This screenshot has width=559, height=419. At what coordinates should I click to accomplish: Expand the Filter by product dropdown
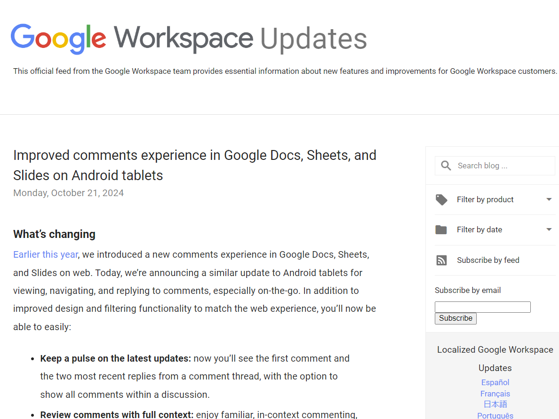(x=485, y=199)
